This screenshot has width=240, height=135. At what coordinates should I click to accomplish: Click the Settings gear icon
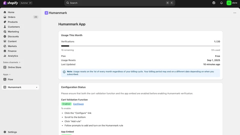pos(5,132)
